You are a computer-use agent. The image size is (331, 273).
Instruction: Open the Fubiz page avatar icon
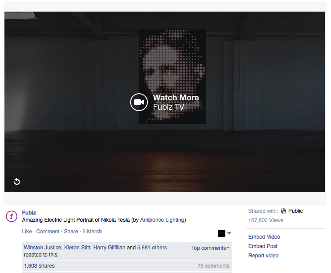point(12,216)
